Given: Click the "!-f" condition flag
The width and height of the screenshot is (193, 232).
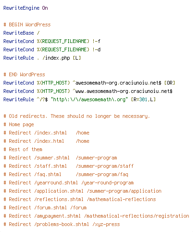Looking at the screenshot, I should click(x=96, y=41).
